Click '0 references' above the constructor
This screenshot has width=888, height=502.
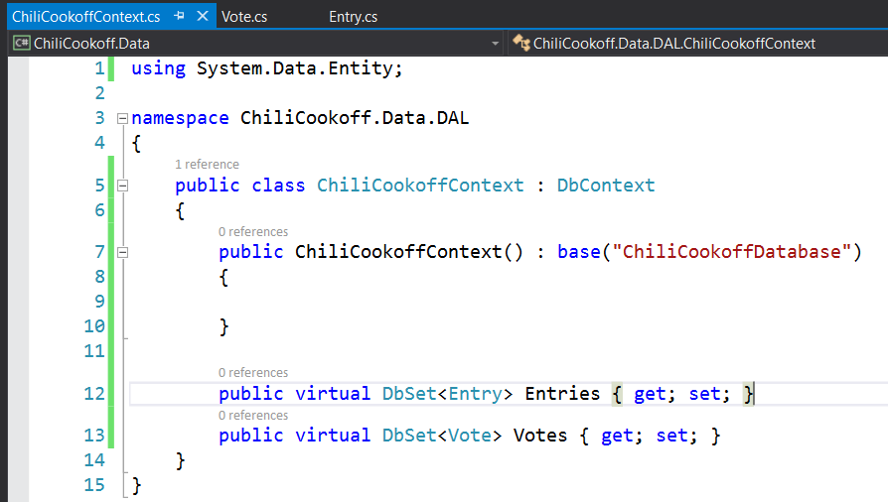253,232
